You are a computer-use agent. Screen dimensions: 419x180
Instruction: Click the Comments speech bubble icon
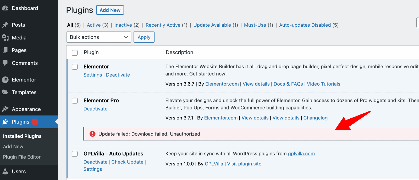point(5,63)
